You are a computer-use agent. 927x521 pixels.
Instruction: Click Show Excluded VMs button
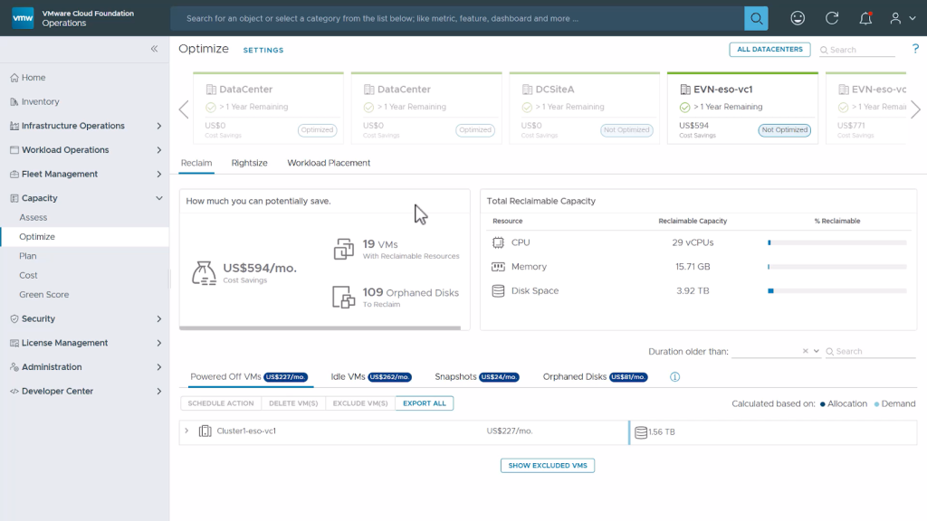(x=547, y=466)
